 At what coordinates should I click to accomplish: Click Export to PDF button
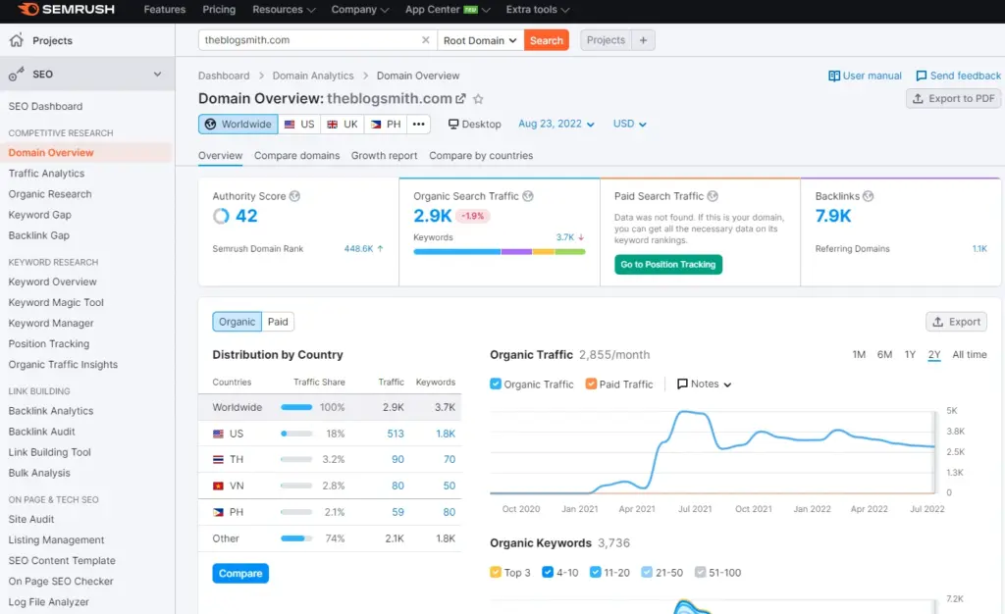point(954,99)
